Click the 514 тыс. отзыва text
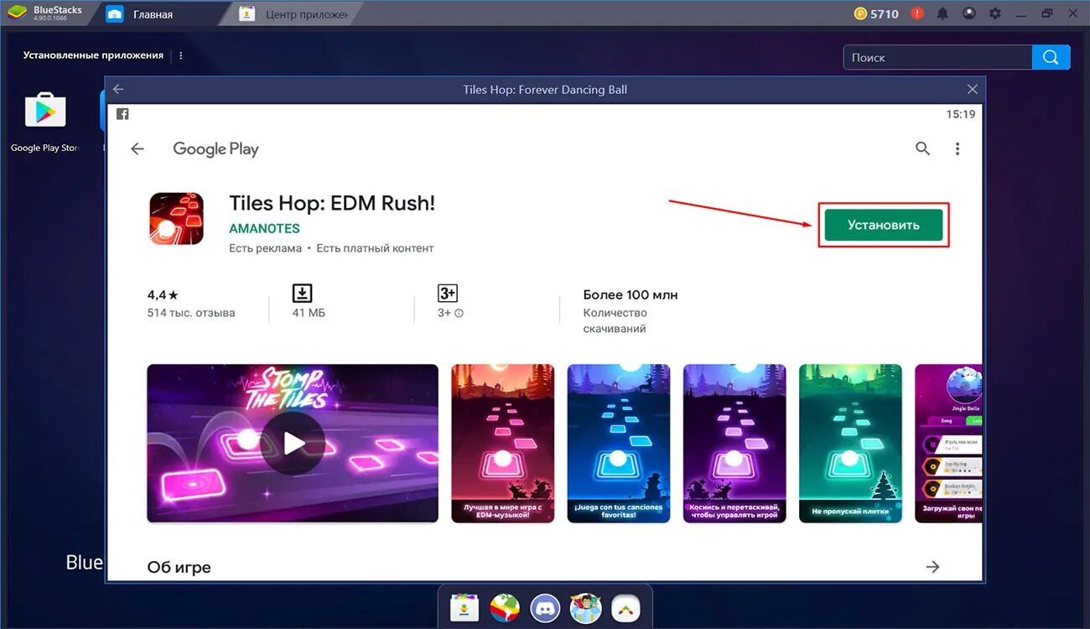1090x629 pixels. pos(191,313)
